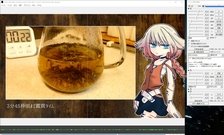Click the 縁色の設定 button

point(198,101)
